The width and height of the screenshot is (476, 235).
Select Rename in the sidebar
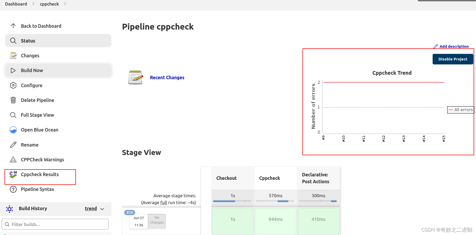tap(30, 145)
